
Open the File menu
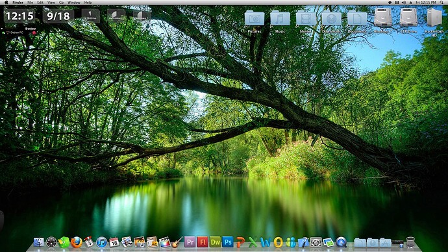30,3
